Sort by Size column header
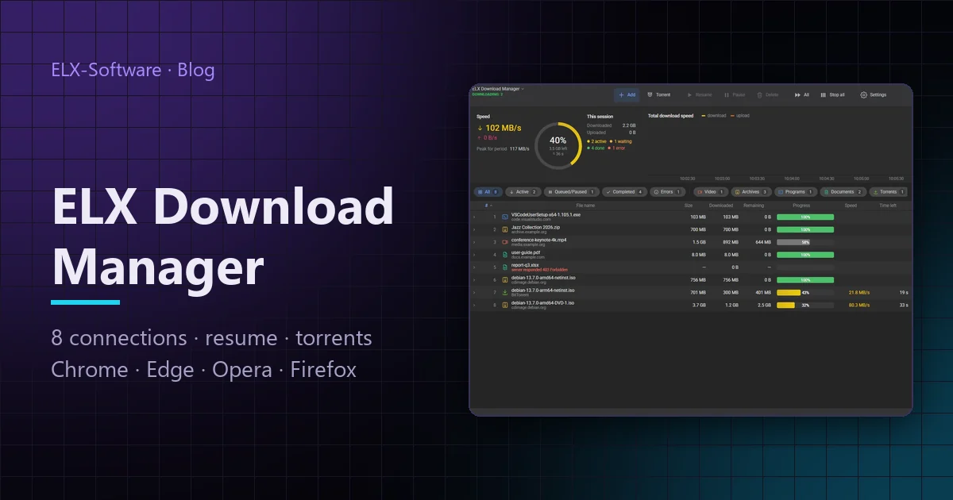The width and height of the screenshot is (953, 500). point(689,206)
